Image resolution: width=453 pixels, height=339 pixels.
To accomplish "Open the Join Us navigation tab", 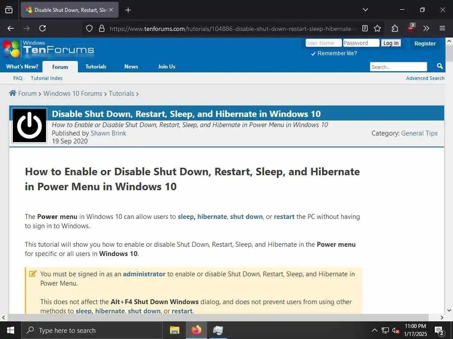I will 166,67.
